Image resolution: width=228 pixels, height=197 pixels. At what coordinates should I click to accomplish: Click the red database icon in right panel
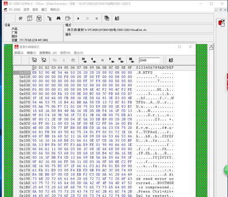(x=222, y=23)
